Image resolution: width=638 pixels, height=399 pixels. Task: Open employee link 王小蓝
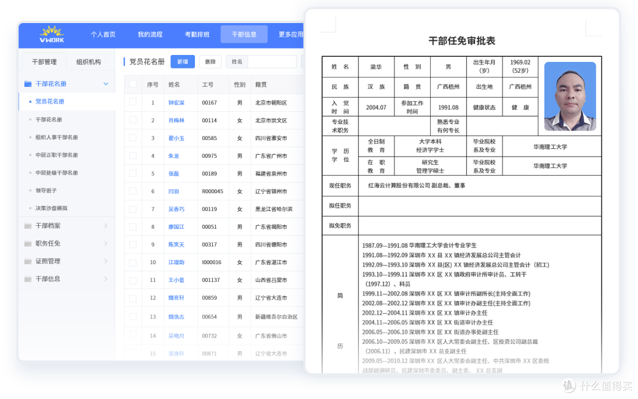(176, 280)
